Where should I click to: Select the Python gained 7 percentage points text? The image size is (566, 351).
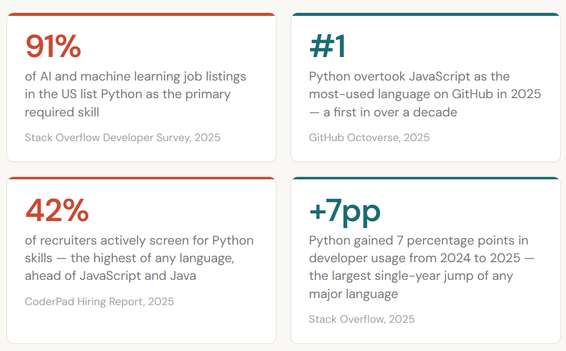pos(422,267)
